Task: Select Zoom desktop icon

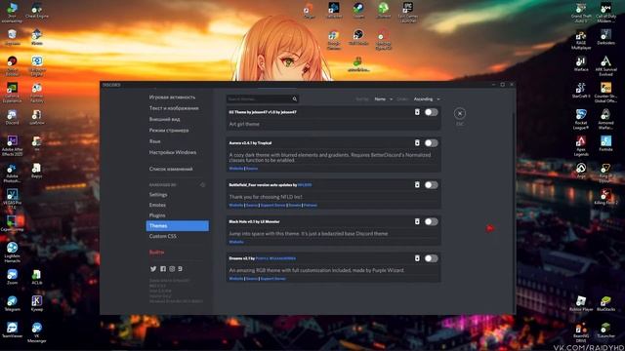Action: (x=12, y=277)
